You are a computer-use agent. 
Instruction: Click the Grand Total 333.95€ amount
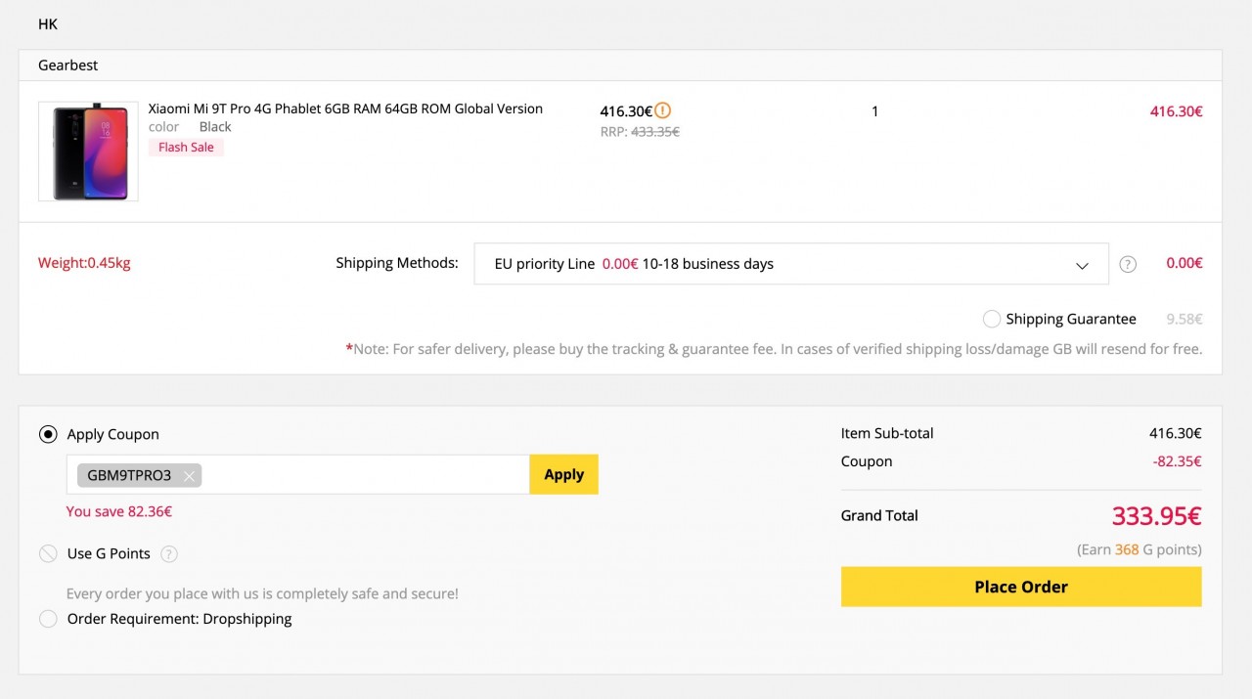[x=1156, y=515]
